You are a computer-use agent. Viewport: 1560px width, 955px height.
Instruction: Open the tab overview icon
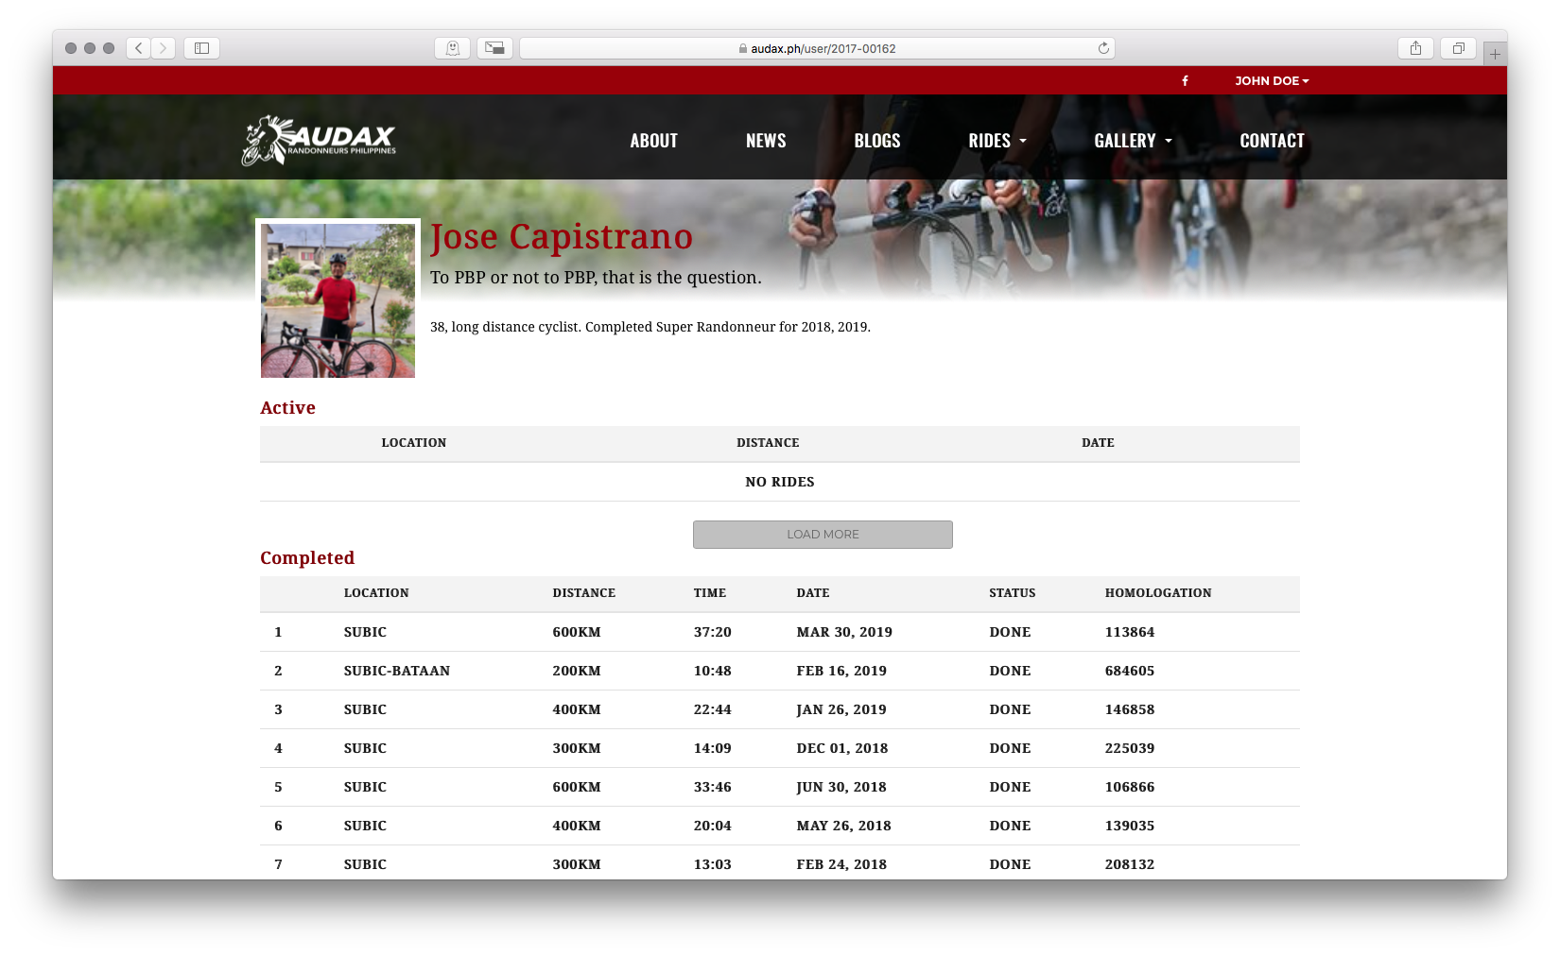pos(1457,47)
